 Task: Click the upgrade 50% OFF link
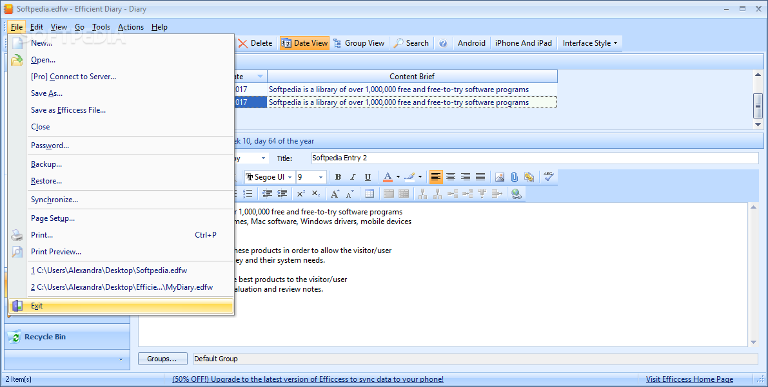(308, 379)
